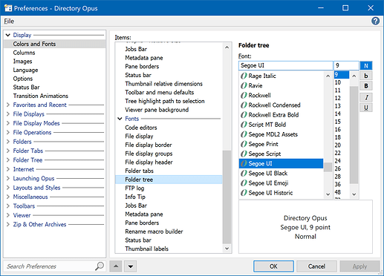
Task: Expand the File Operations category
Action: tap(8, 133)
